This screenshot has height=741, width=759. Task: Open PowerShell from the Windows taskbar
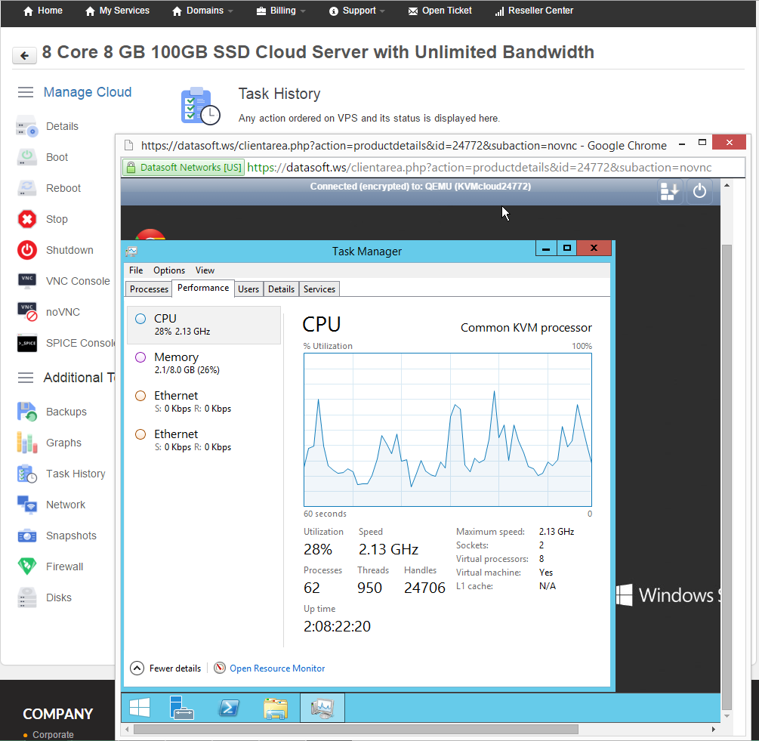point(229,708)
